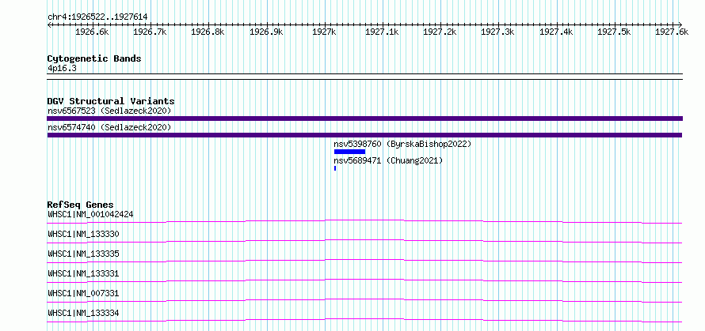This screenshot has height=331, width=705.
Task: Click the 1927.4k ruler tick label
Action: point(556,32)
